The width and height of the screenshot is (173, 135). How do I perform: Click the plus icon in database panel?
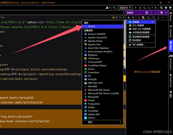click(128, 18)
